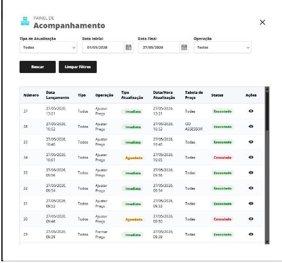
Task: Click the Cancelado status in row 30
Action: [x=223, y=219]
